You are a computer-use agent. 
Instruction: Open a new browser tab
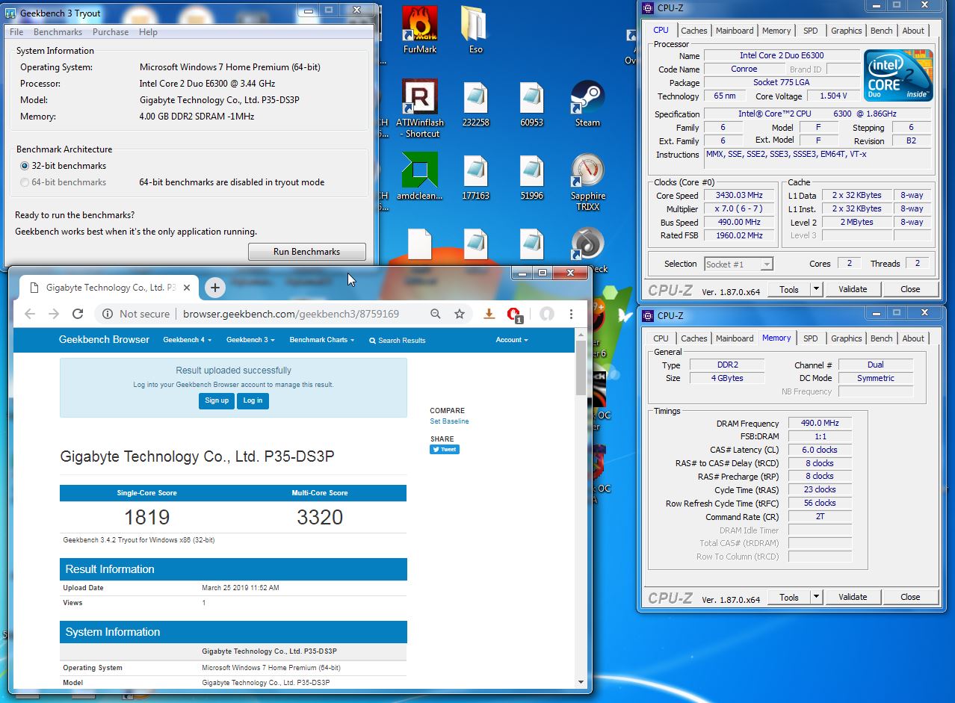[214, 288]
